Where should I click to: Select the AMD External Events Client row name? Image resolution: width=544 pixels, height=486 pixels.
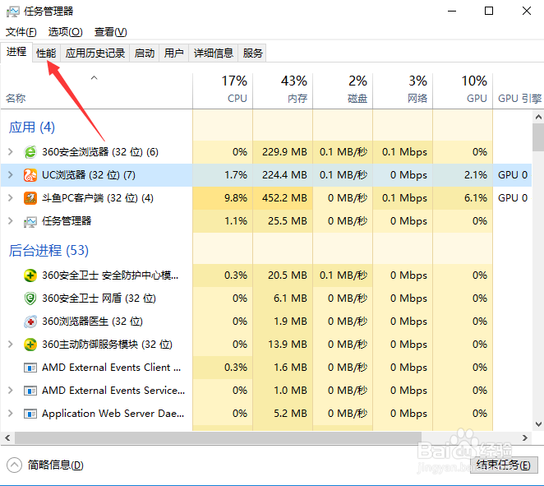[111, 368]
